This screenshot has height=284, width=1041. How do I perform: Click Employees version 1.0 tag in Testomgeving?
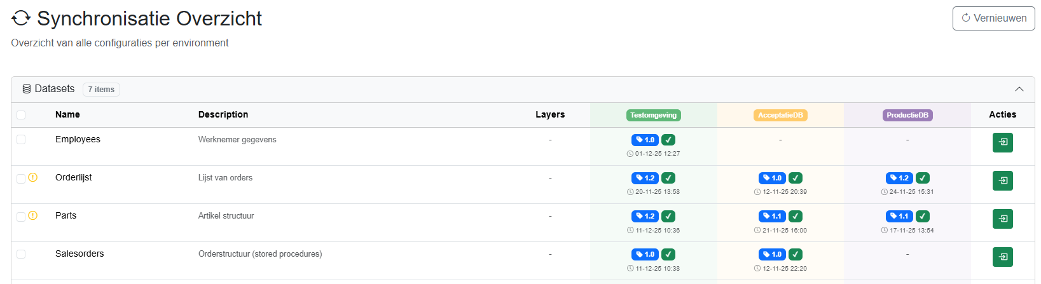point(645,140)
